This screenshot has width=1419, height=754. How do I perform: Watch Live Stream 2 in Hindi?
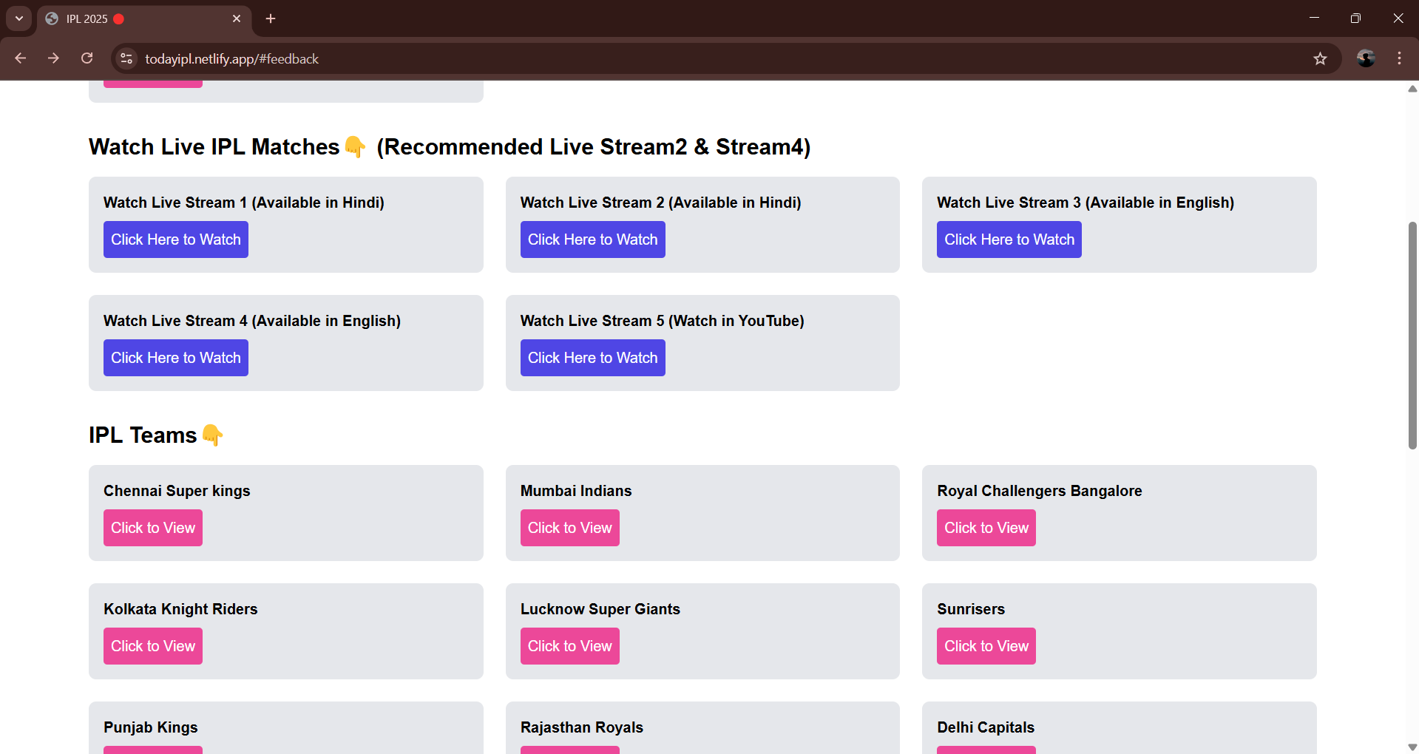[592, 239]
